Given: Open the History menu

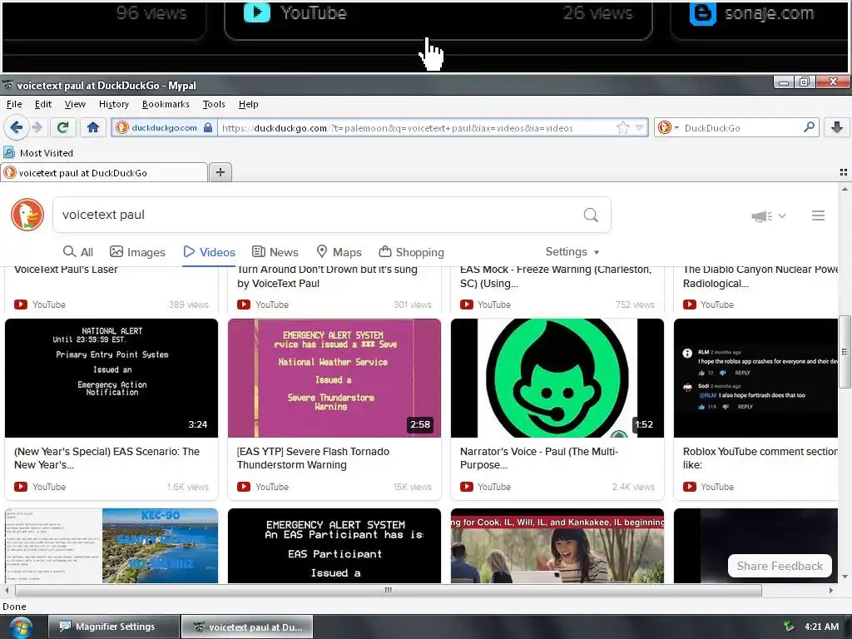Looking at the screenshot, I should (x=113, y=104).
